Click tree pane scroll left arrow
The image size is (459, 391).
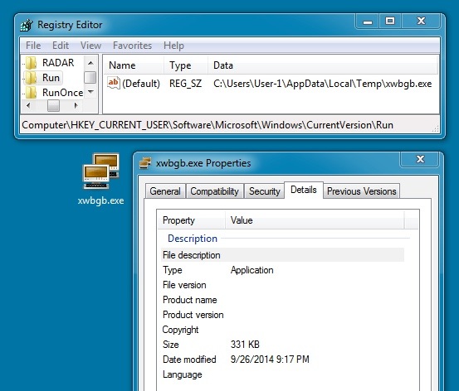point(28,105)
